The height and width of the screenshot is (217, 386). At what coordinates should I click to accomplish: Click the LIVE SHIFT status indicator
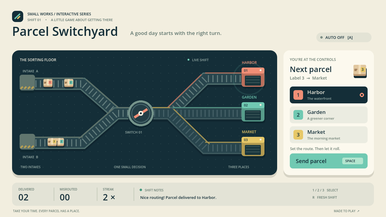(x=198, y=60)
